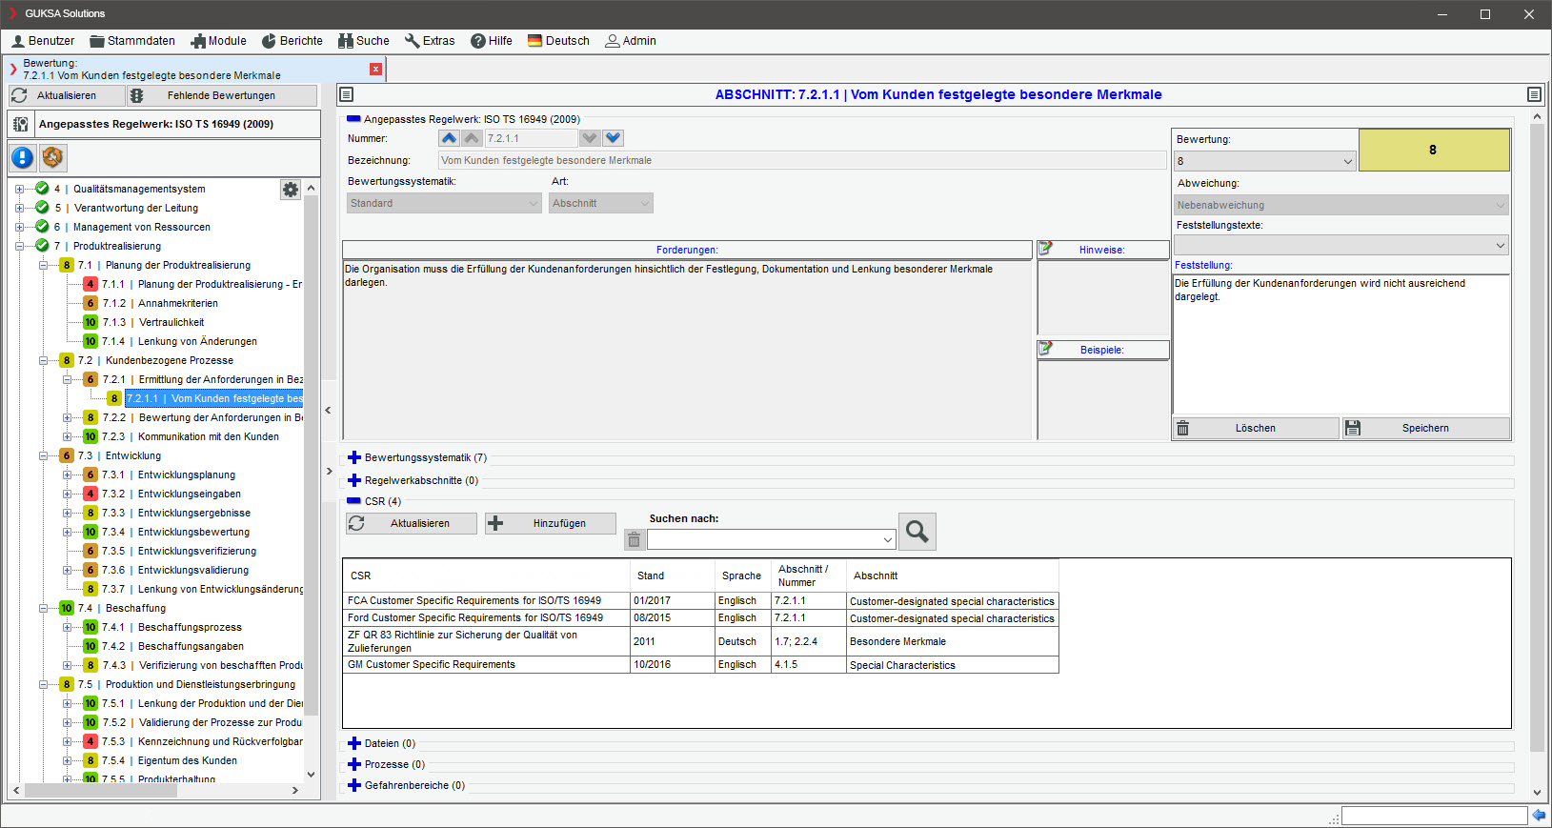The height and width of the screenshot is (828, 1552).
Task: Click the green rating 10 badge on 7.1.3
Action: click(91, 322)
